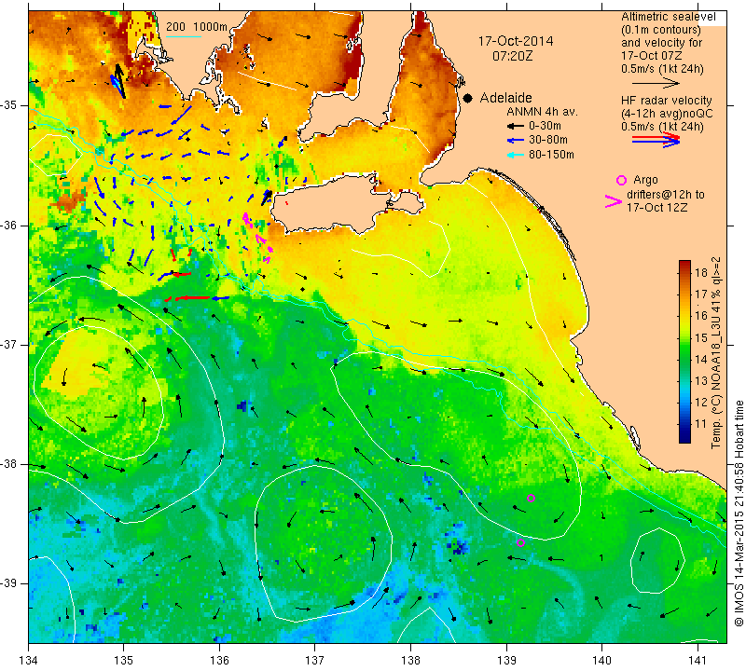Image resolution: width=746 pixels, height=671 pixels.
Task: Click the black 0-30m ANMN arrow
Action: pyautogui.click(x=515, y=126)
